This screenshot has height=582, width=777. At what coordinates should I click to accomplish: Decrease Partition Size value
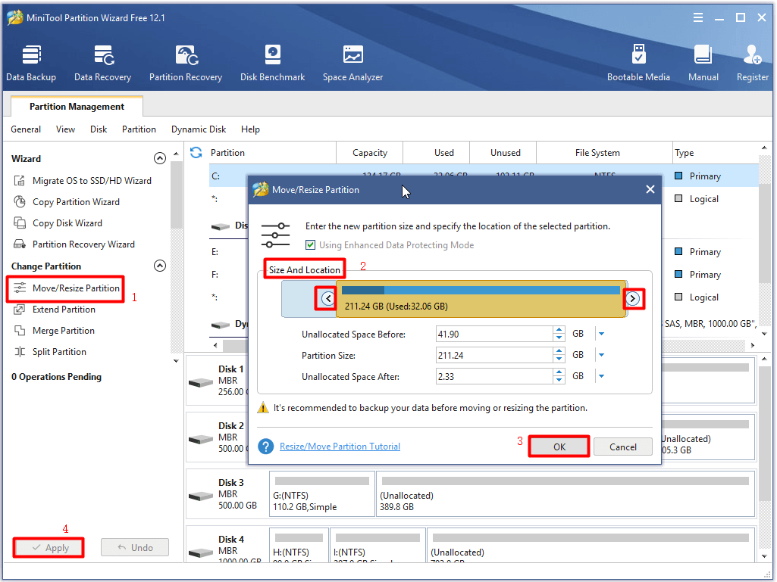(559, 359)
